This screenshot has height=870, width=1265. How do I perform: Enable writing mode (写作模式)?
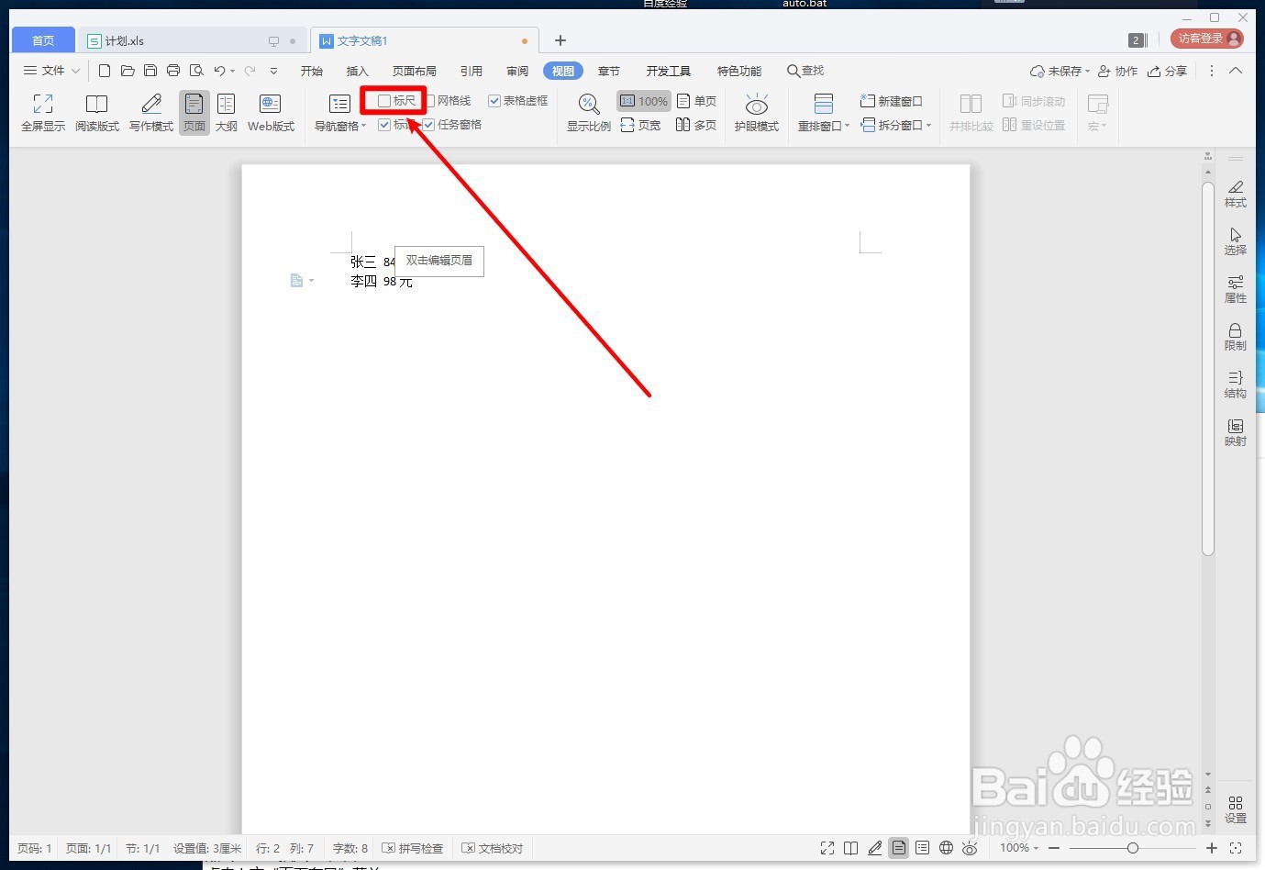(151, 113)
